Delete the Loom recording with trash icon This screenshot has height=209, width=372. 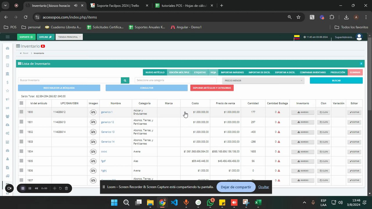(67, 188)
